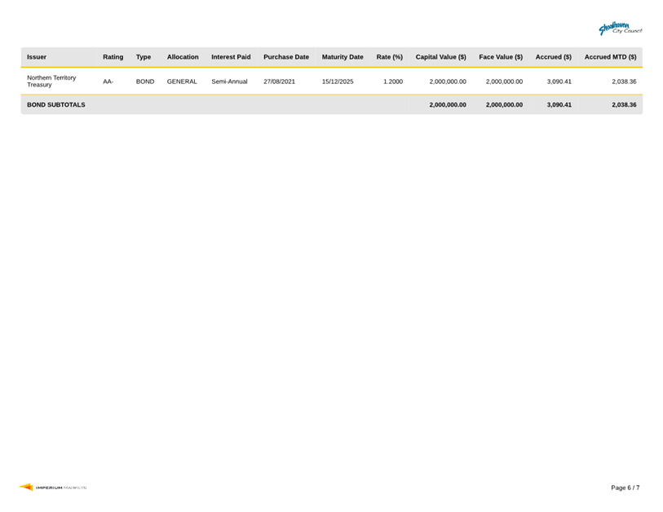Select the Rating column header
663x512 pixels.
[x=113, y=57]
